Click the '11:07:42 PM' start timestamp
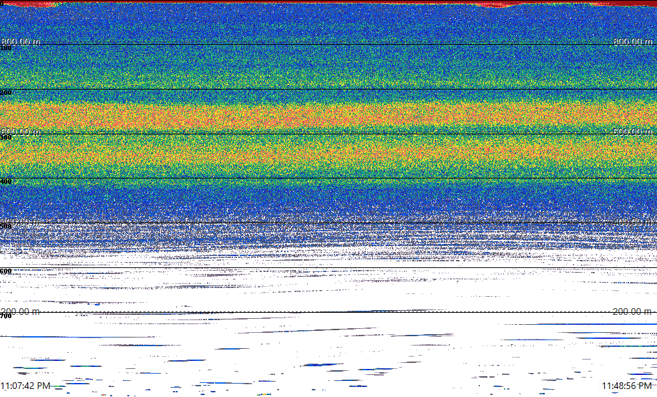The image size is (657, 397). coord(25,386)
